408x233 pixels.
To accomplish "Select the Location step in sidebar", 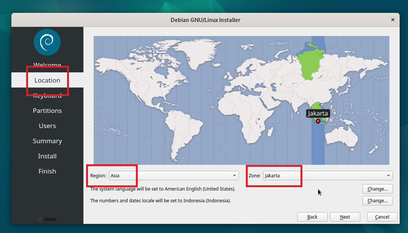I will 47,80.
